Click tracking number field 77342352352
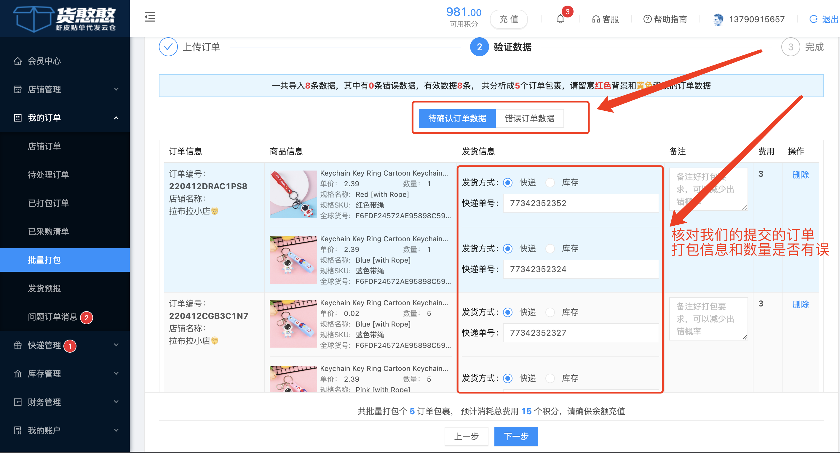The height and width of the screenshot is (453, 840). point(580,203)
